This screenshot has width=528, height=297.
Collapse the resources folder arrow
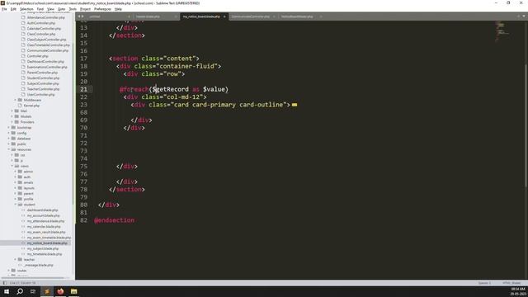pyautogui.click(x=9, y=149)
